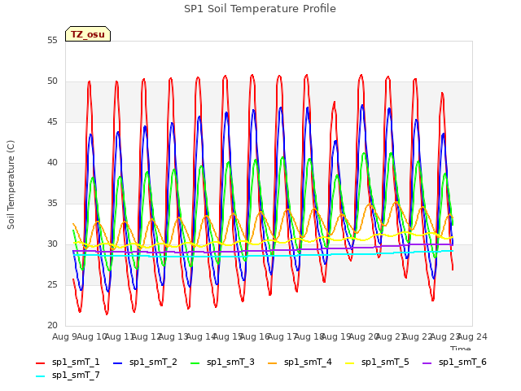Click the y-axis value 25
Viewport: 521px width, 391px height.
pos(52,285)
